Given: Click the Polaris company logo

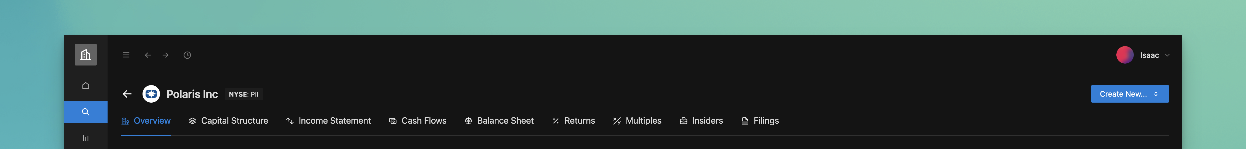Looking at the screenshot, I should [x=151, y=94].
